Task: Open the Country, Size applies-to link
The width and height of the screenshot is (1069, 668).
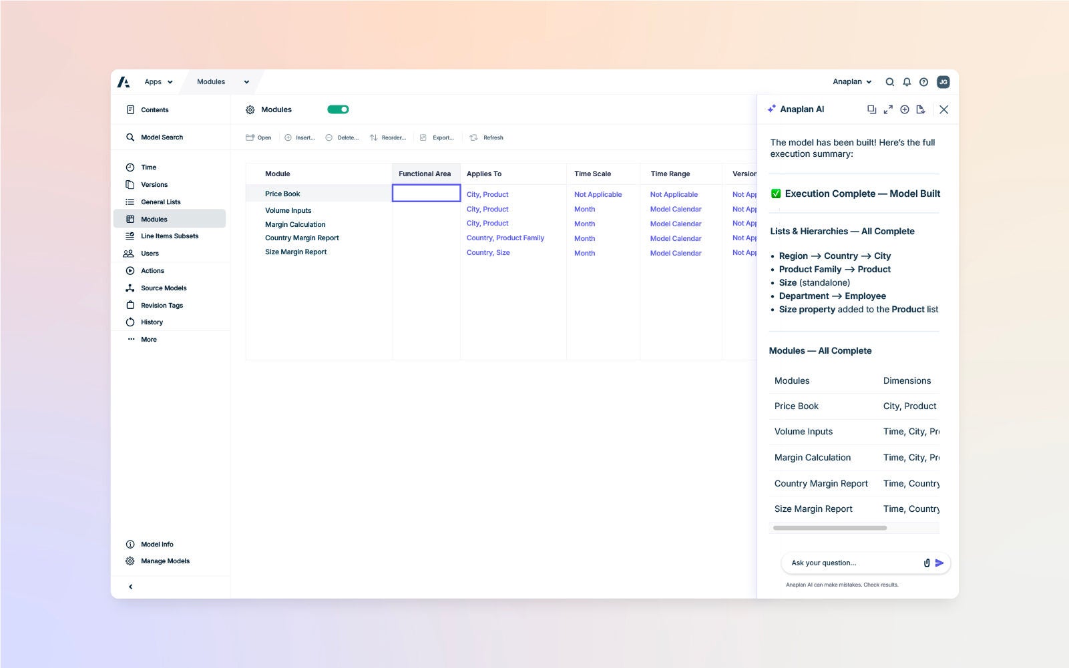Action: pyautogui.click(x=488, y=253)
